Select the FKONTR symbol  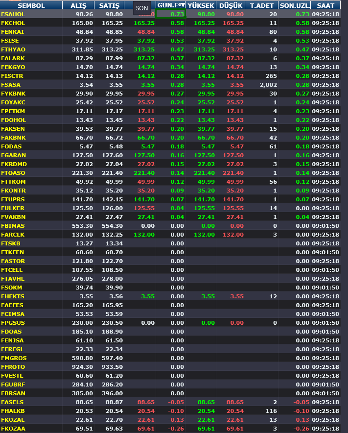[14, 191]
